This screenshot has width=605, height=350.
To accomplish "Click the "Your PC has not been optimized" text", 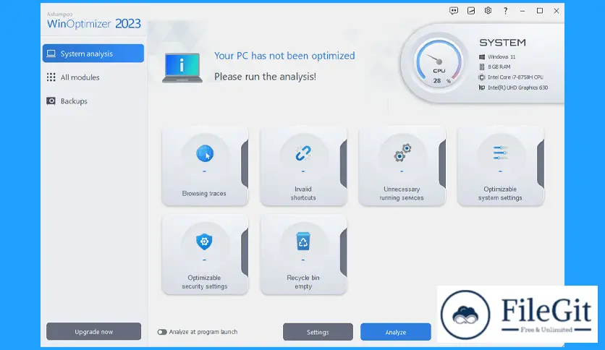I will click(284, 56).
